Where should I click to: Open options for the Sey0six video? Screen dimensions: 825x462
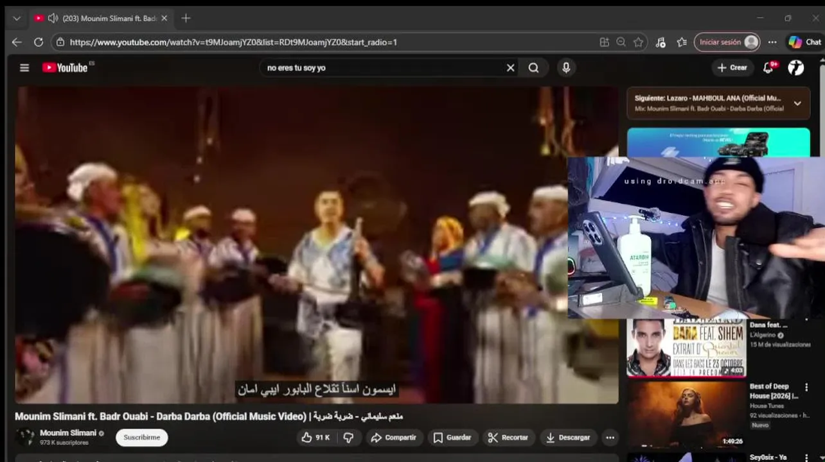coord(806,458)
